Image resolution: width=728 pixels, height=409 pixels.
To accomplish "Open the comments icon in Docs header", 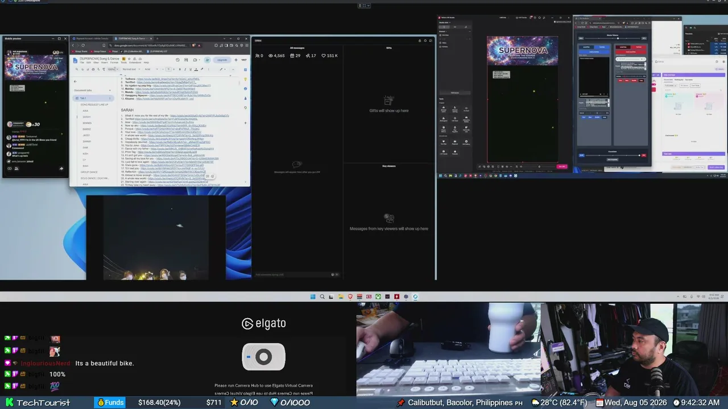I will 185,60.
